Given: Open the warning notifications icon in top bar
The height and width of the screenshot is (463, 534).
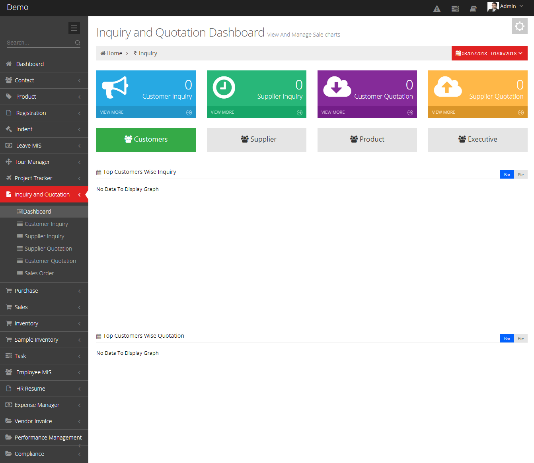Looking at the screenshot, I should (437, 8).
